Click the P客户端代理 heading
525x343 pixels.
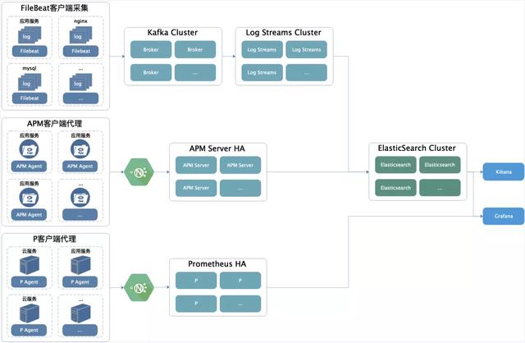point(55,238)
